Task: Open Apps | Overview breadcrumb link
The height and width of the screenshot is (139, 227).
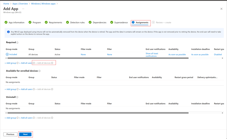Action: click(20, 4)
